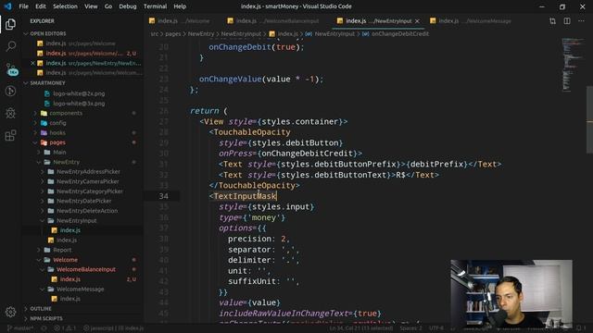Switch to index.js WelcomeBalanceInput editor tab

point(277,21)
